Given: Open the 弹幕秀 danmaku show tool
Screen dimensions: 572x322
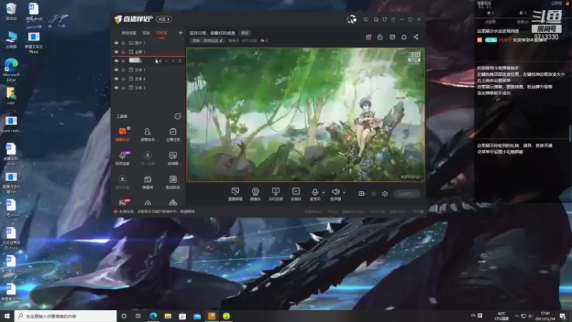Looking at the screenshot, I should pos(147,182).
